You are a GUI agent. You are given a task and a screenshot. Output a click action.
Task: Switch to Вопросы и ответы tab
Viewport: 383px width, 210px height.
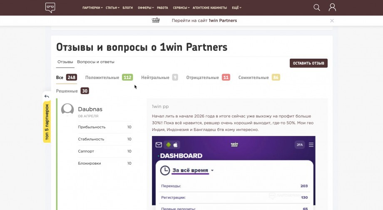coord(96,62)
